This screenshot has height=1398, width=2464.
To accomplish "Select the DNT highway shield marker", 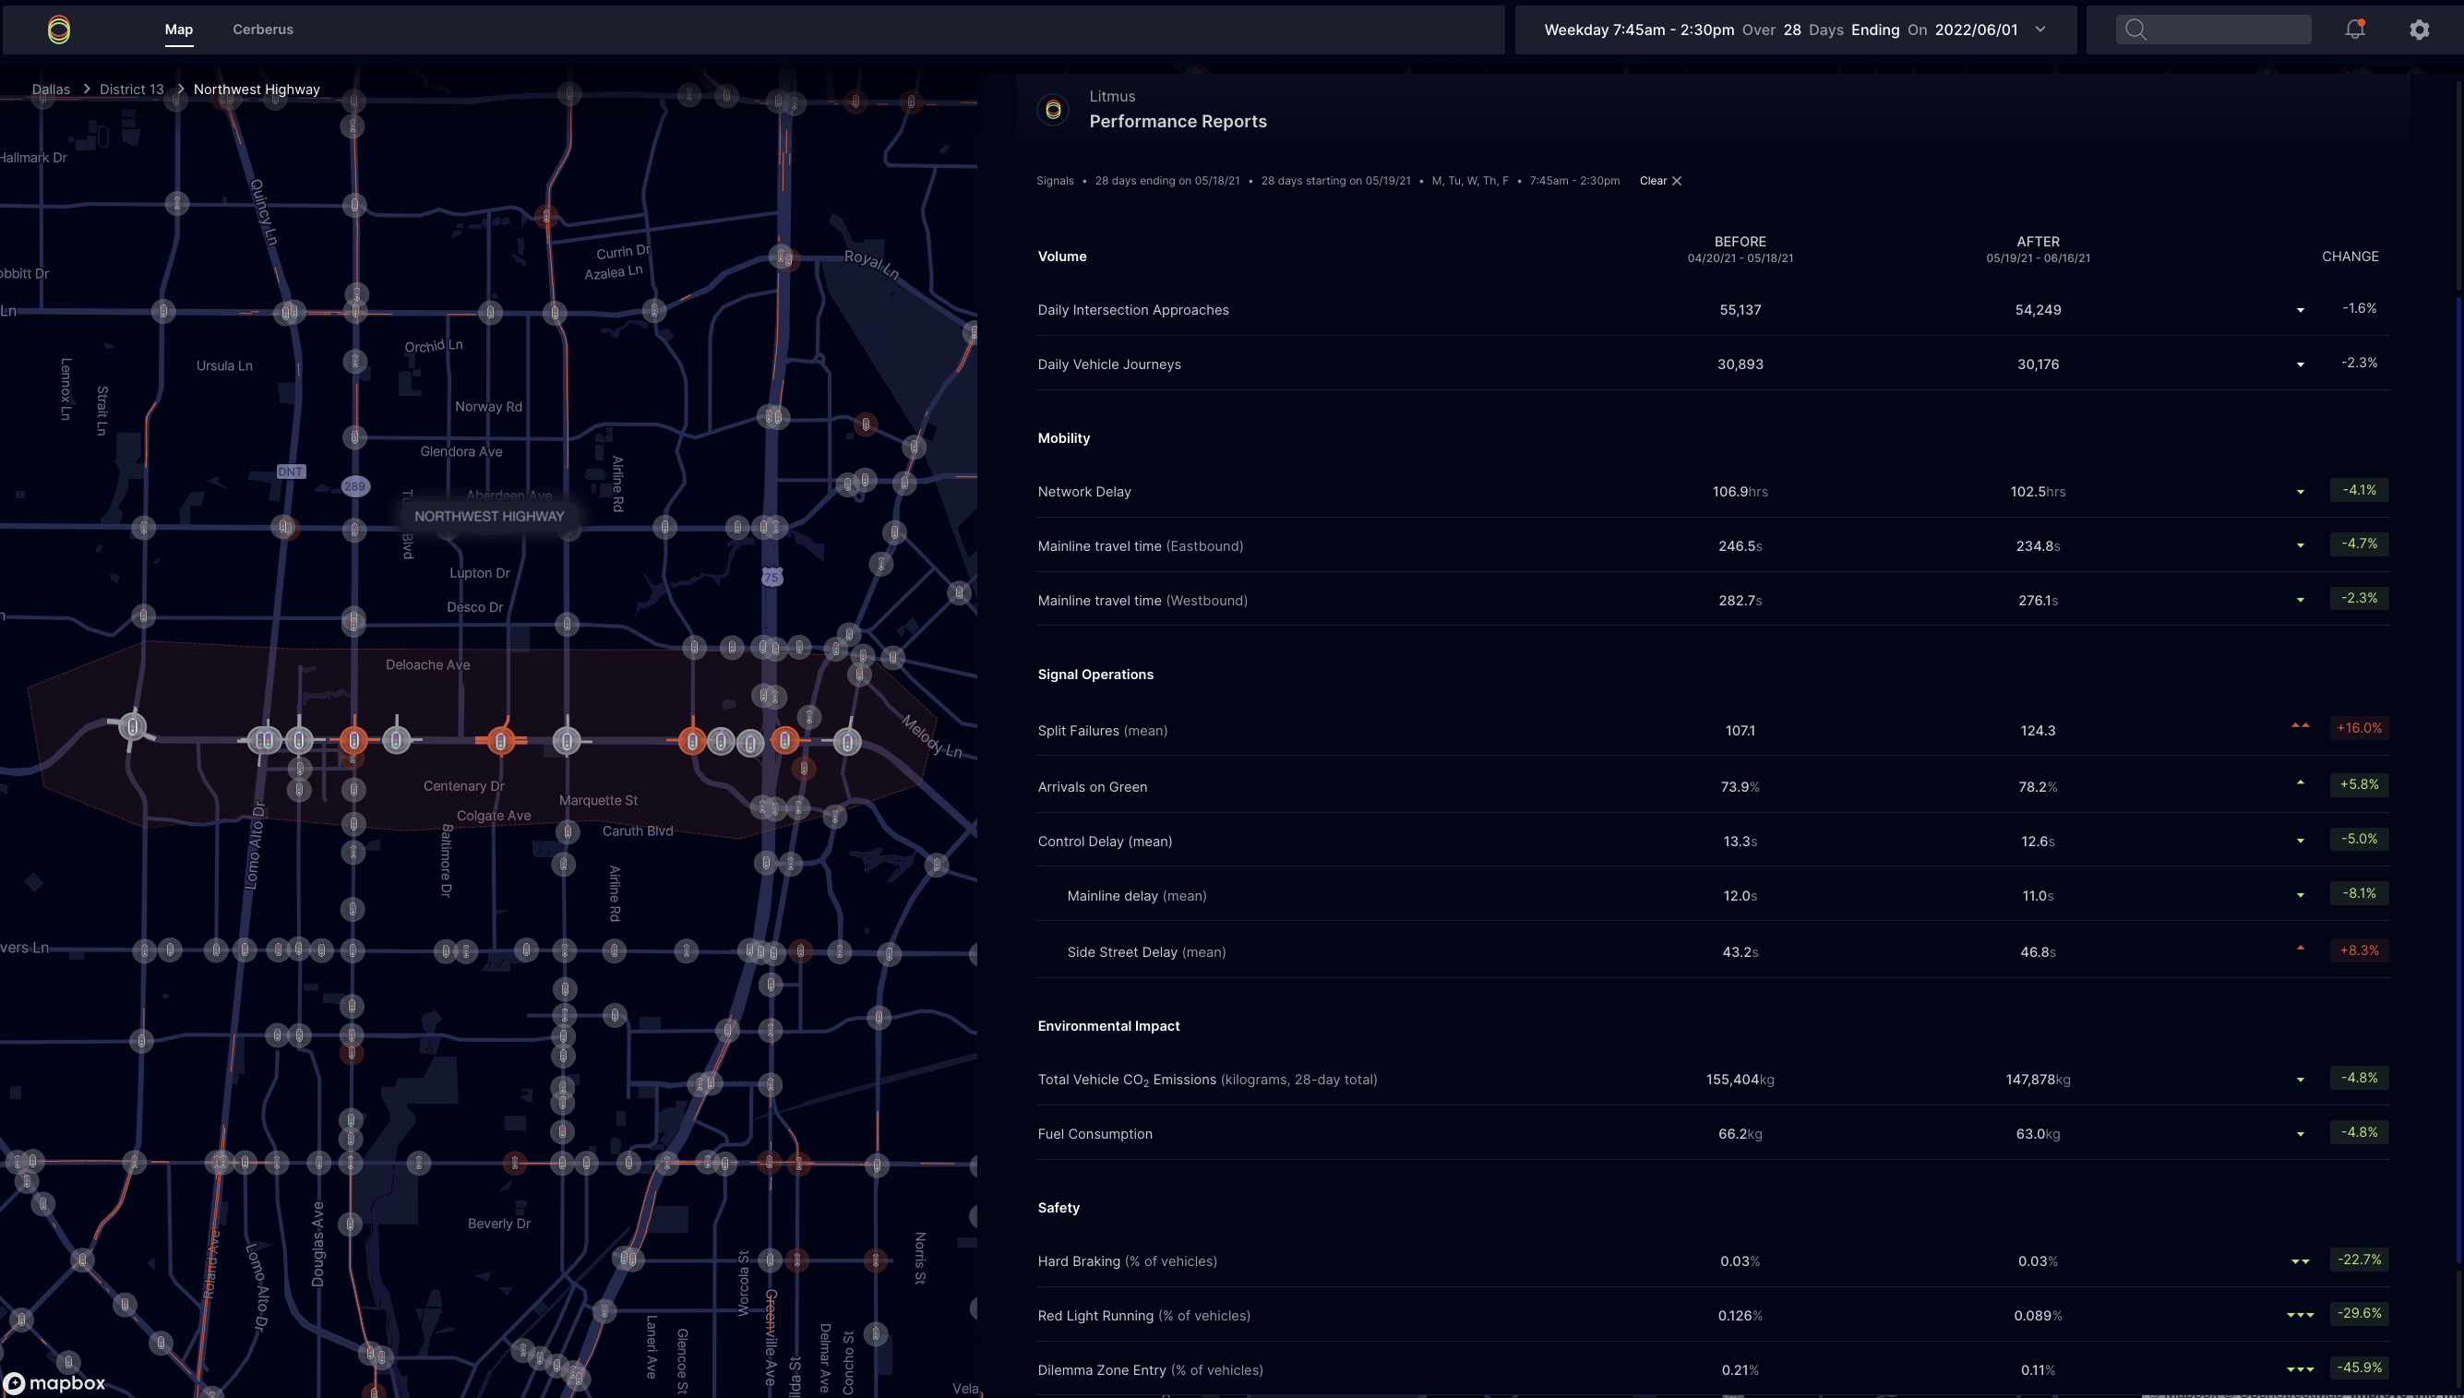I will [x=290, y=472].
